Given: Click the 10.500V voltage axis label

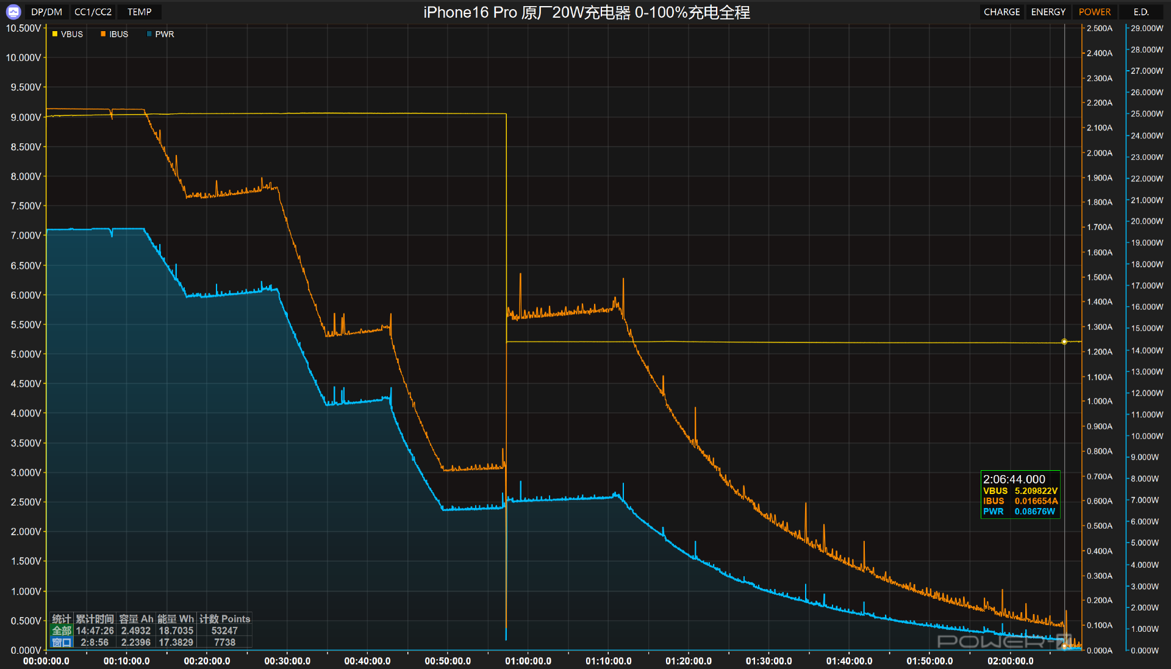Looking at the screenshot, I should coord(23,28).
